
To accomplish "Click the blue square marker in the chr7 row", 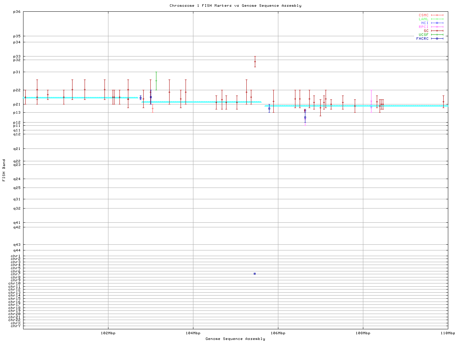I will [255, 274].
